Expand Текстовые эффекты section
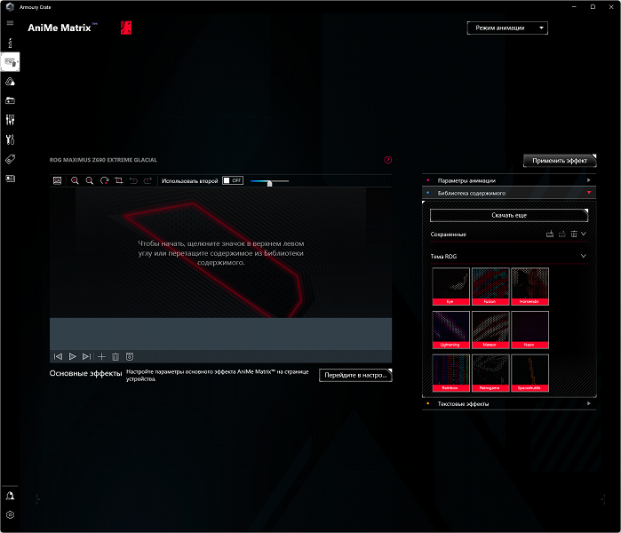Screen dimensions: 621x533 [509, 404]
